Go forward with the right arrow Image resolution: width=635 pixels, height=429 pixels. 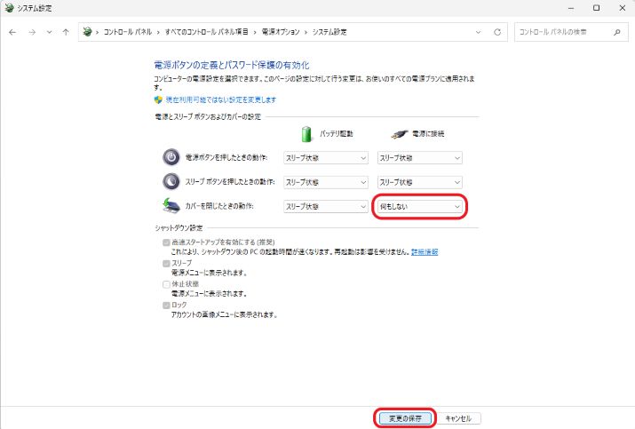click(x=32, y=32)
